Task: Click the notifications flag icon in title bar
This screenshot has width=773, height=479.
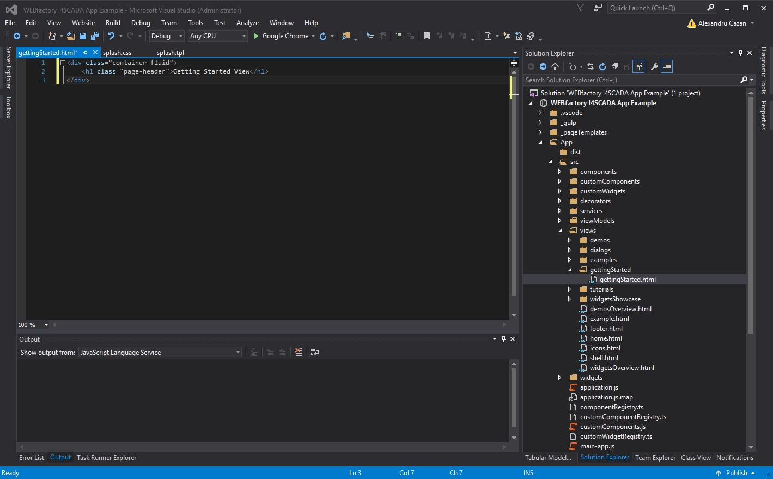Action: coord(580,8)
